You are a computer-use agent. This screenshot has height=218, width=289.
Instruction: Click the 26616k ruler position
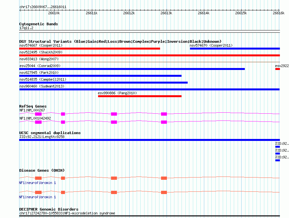[x=279, y=13]
